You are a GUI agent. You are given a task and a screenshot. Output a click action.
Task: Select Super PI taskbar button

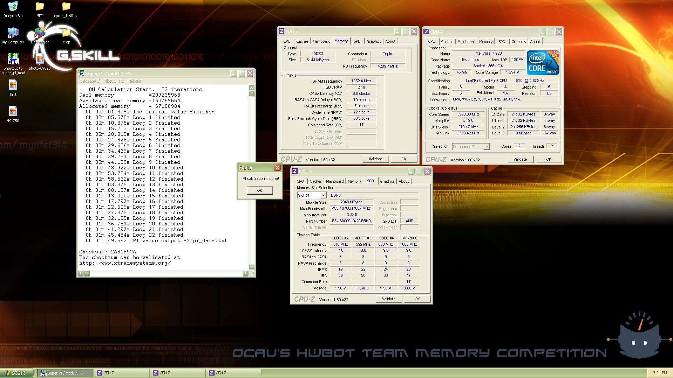(x=65, y=373)
